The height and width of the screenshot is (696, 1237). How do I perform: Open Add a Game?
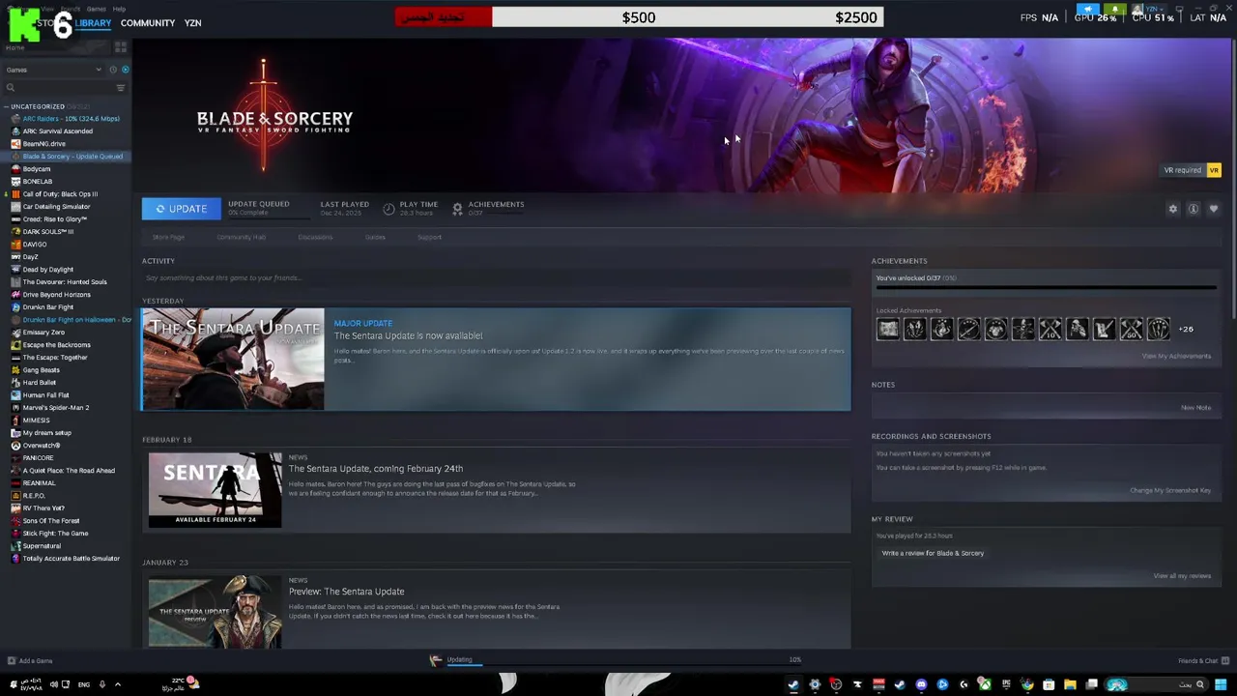point(29,661)
